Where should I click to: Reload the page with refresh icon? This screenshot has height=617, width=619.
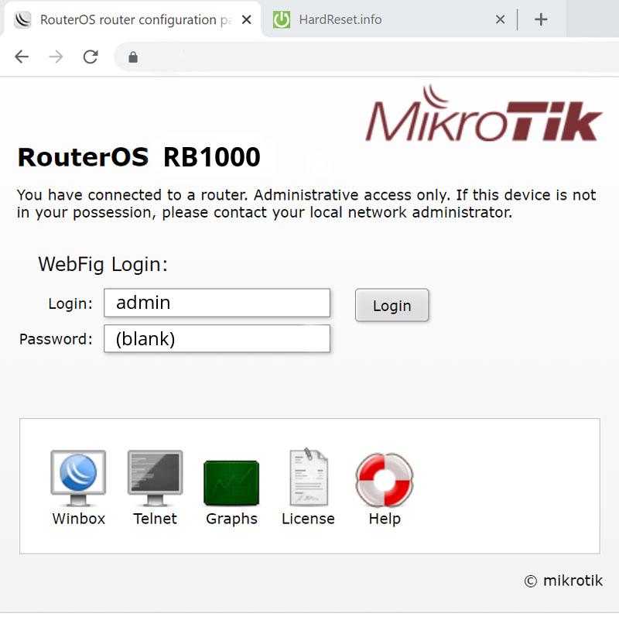point(91,57)
